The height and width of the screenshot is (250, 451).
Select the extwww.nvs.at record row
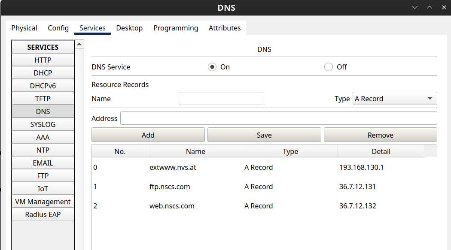(173, 167)
